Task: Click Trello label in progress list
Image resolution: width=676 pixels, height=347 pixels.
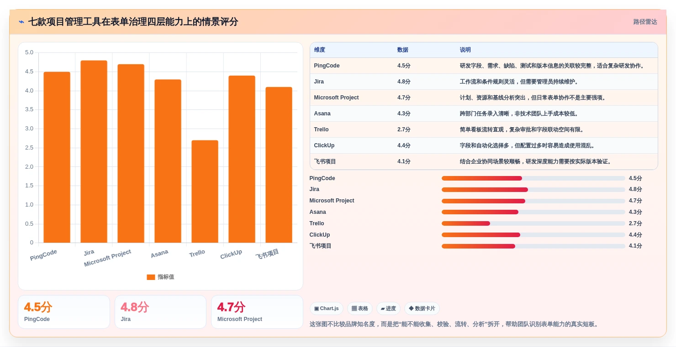Action: 317,223
